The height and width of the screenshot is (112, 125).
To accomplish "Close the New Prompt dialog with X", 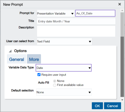I will tap(119, 4).
